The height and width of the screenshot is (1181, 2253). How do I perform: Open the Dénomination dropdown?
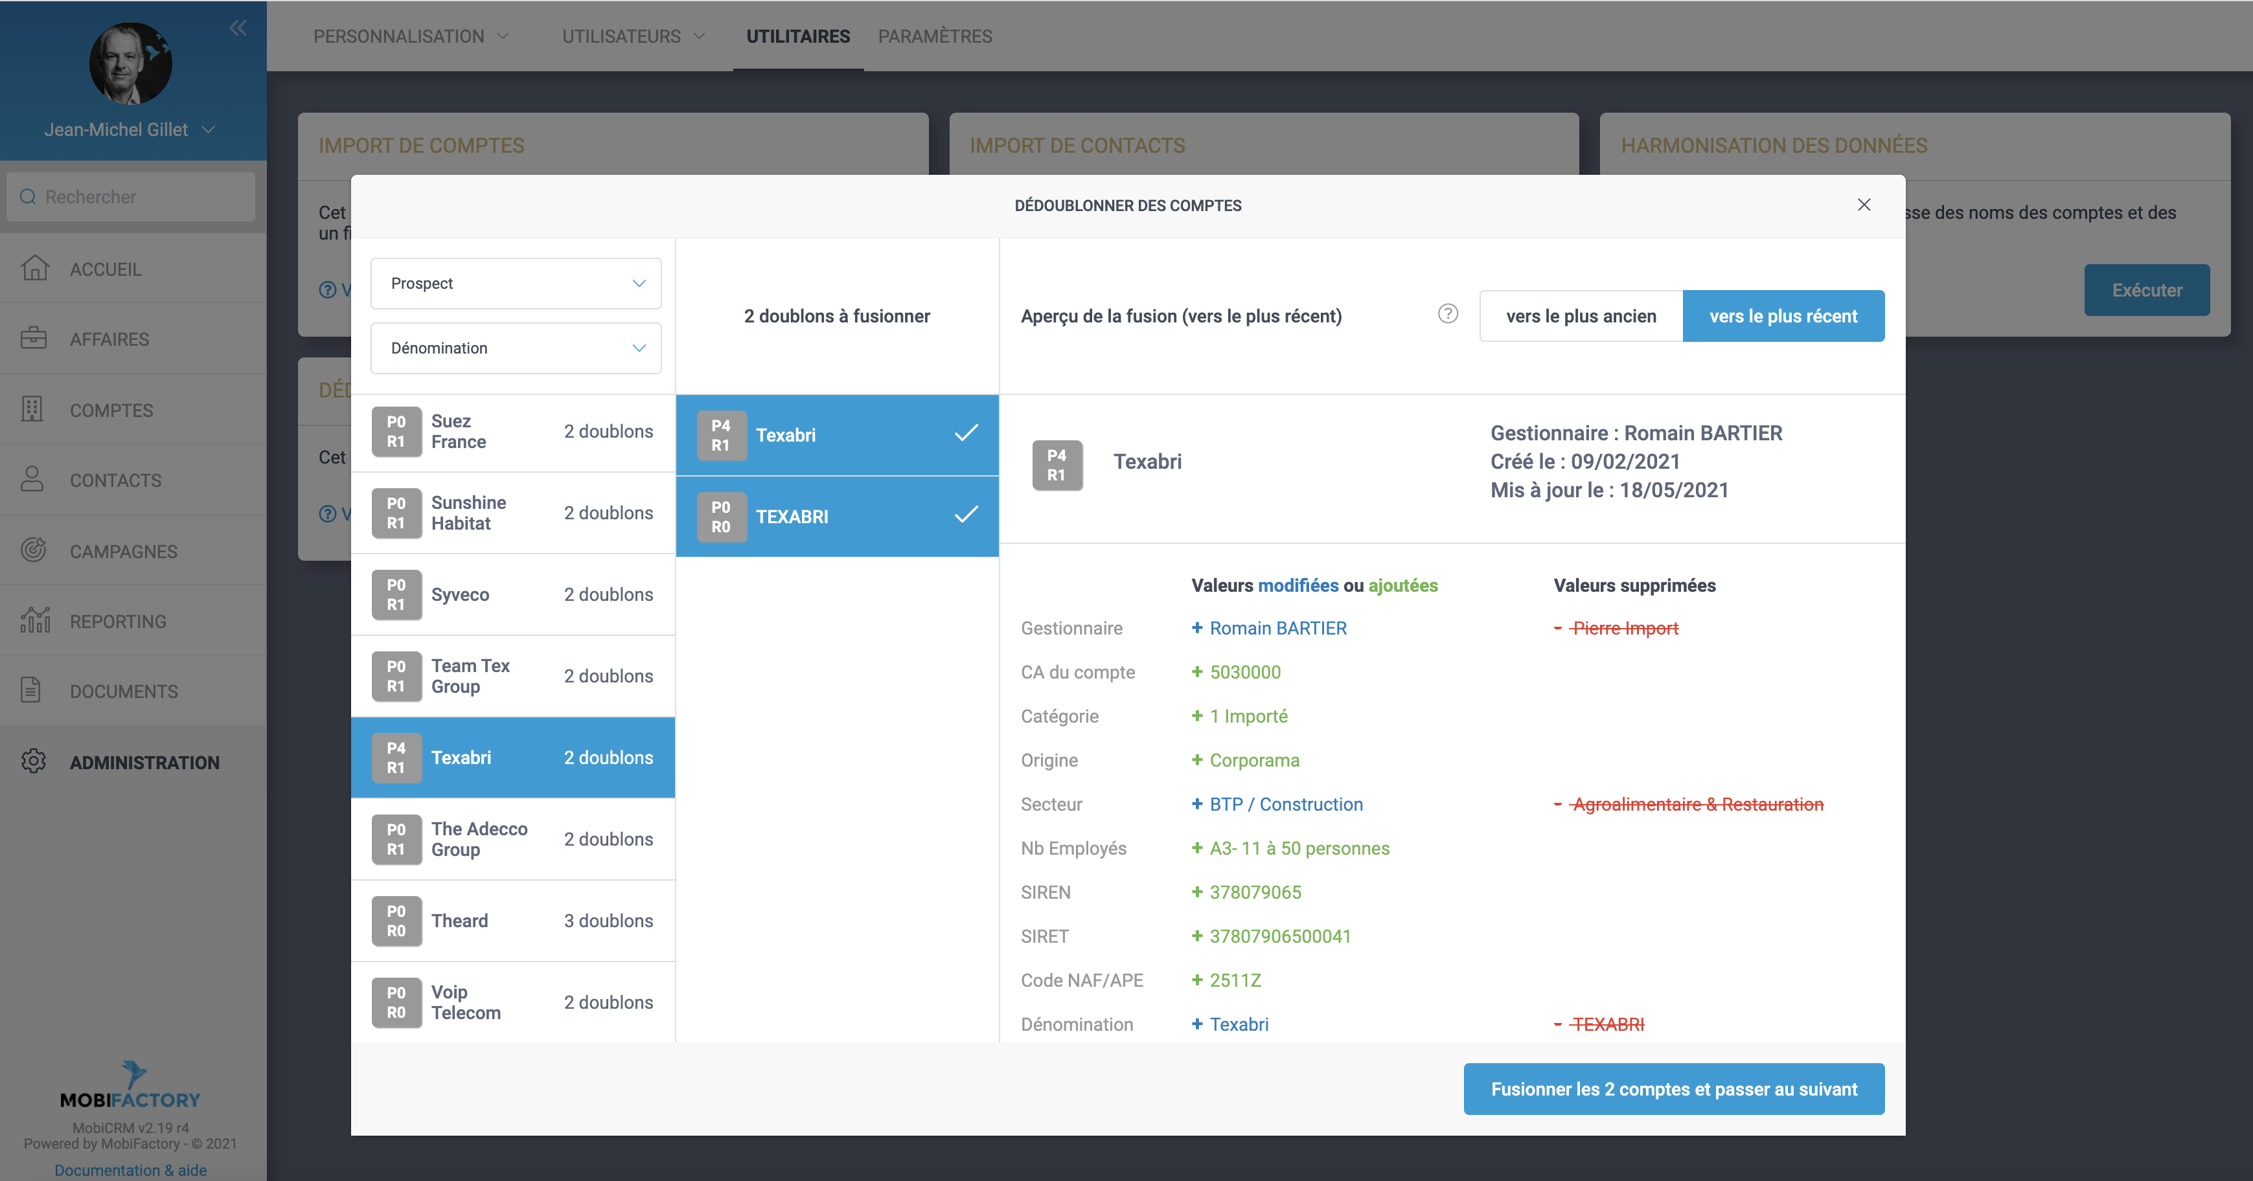coord(515,348)
